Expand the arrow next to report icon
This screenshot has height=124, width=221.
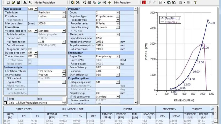coord(184,2)
